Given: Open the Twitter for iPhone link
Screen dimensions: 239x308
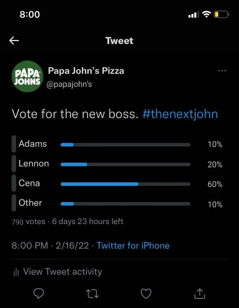Looking at the screenshot, I should [133, 245].
